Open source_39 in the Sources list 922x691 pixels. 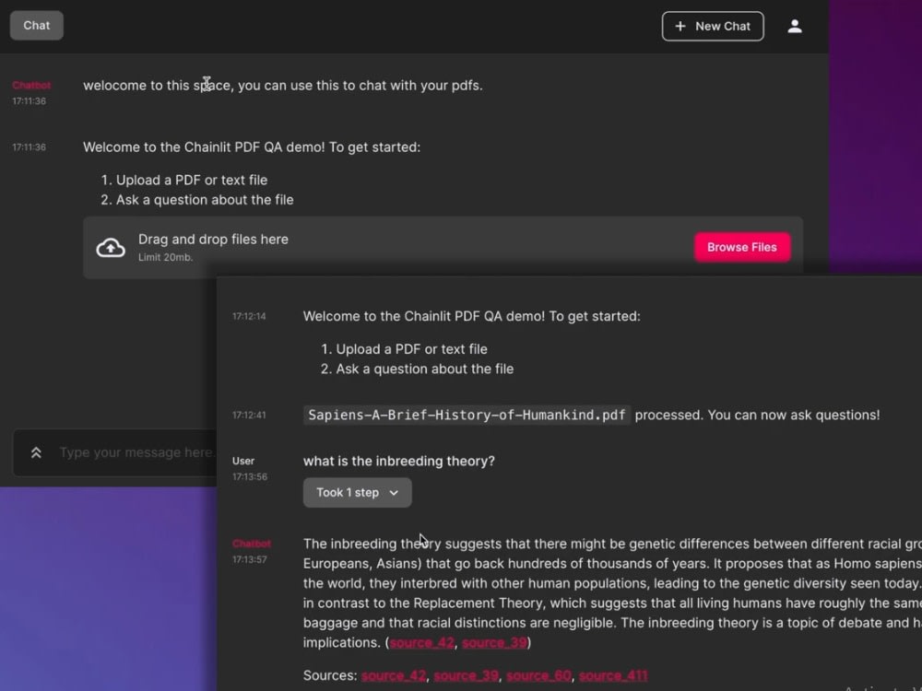click(466, 675)
